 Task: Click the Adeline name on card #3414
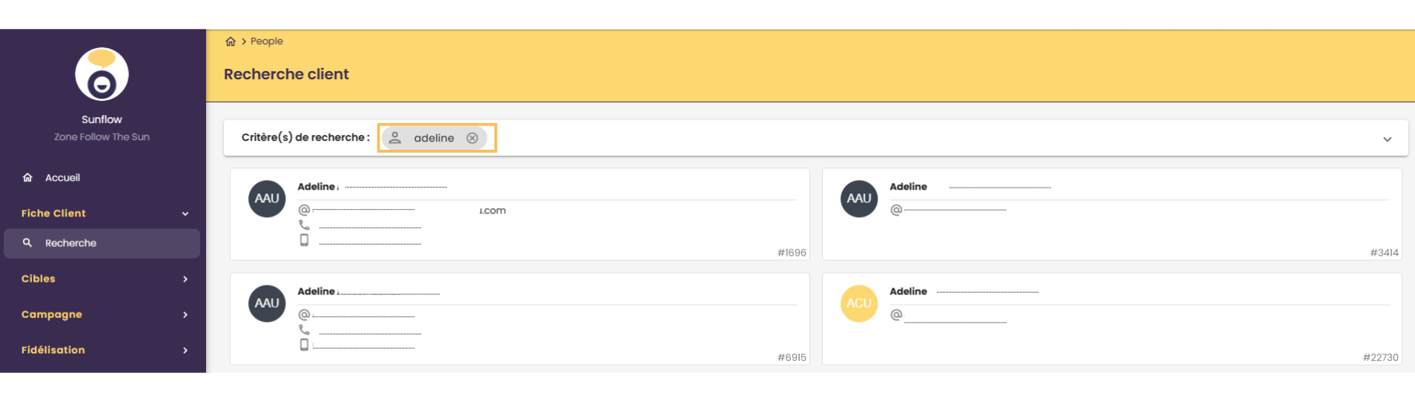point(908,187)
